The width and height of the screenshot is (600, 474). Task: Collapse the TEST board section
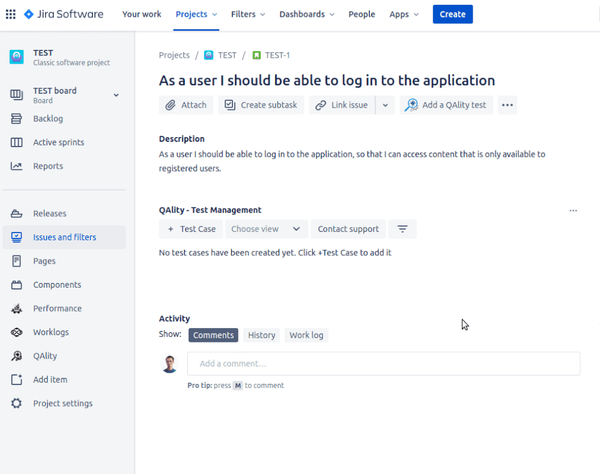click(x=116, y=94)
